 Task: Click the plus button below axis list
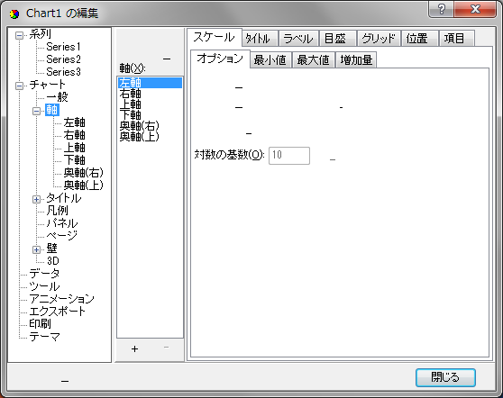point(134,349)
